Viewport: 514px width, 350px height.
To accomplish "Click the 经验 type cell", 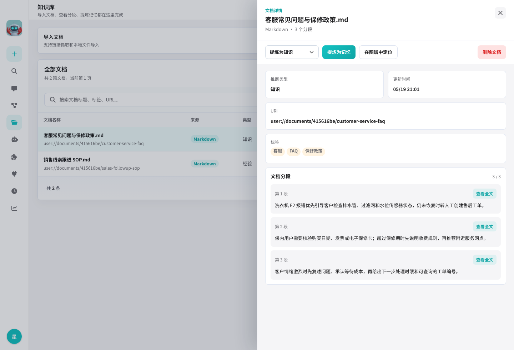I will 247,164.
